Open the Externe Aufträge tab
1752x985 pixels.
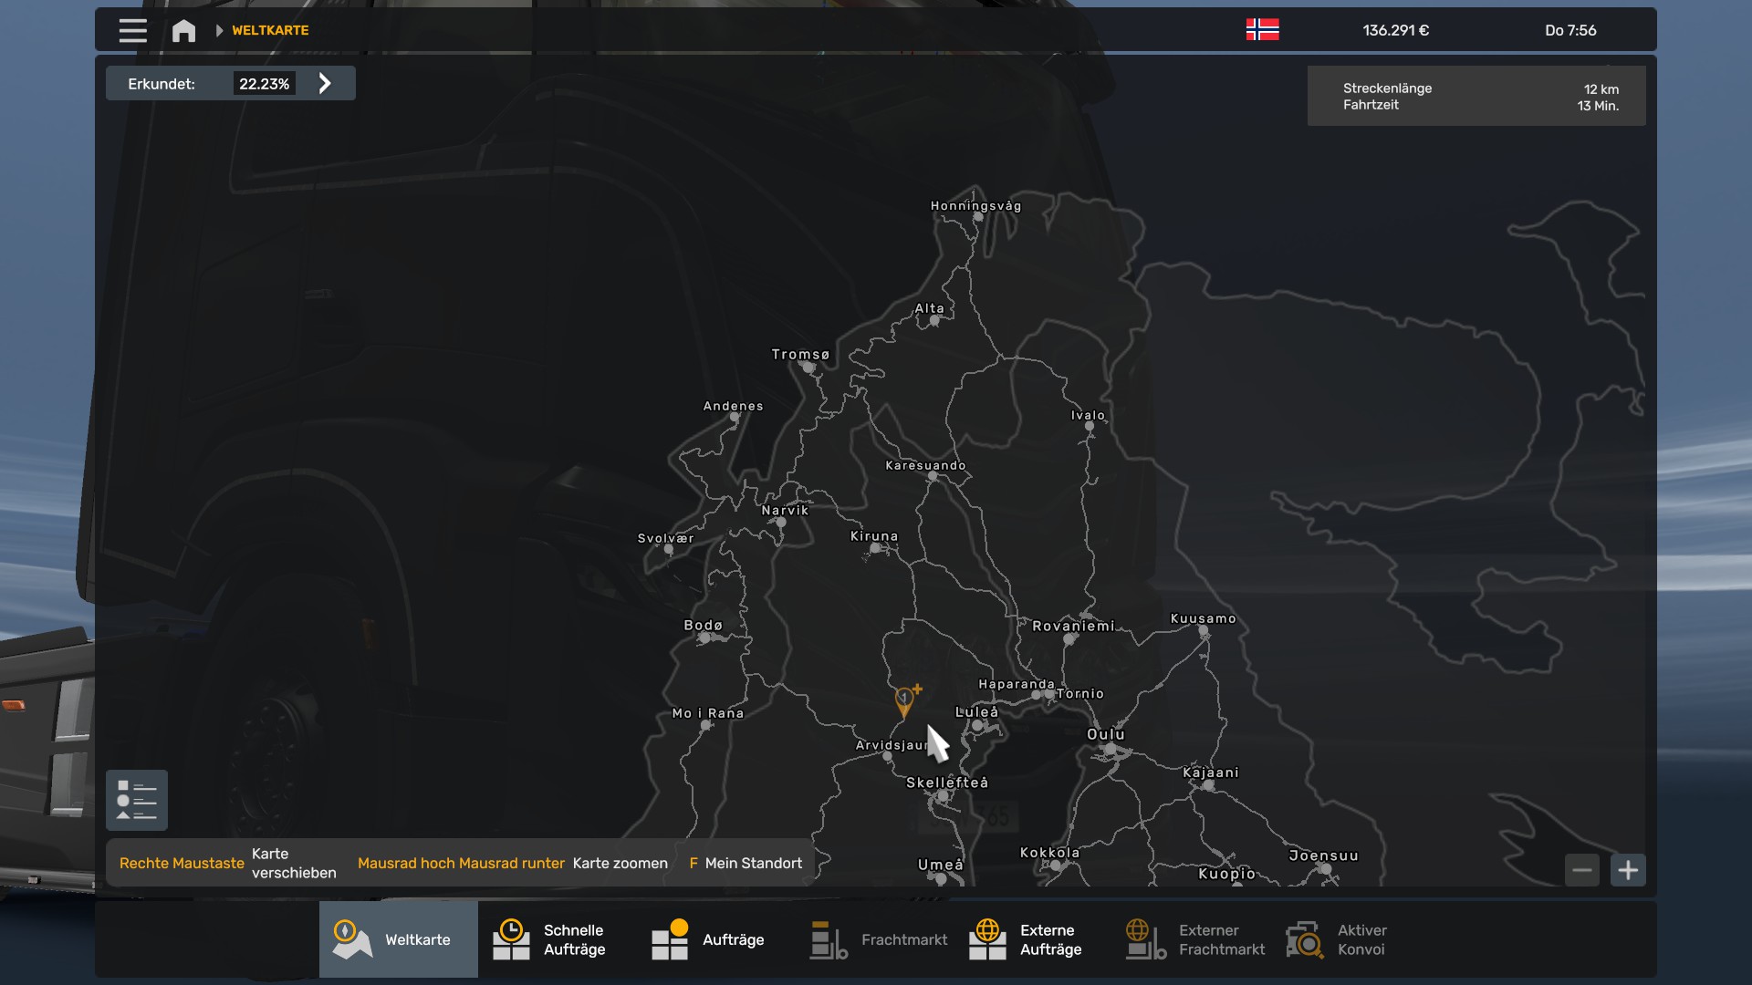[x=1033, y=939]
